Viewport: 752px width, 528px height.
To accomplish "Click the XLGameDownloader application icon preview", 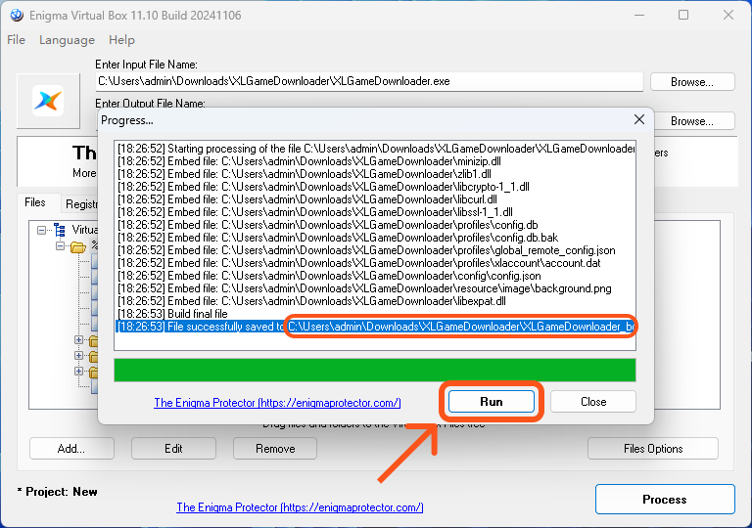I will [48, 101].
